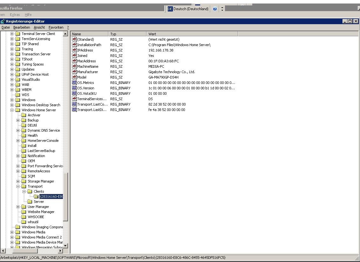The width and height of the screenshot is (360, 262).
Task: Click the Manufacturer string icon
Action: pyautogui.click(x=74, y=72)
